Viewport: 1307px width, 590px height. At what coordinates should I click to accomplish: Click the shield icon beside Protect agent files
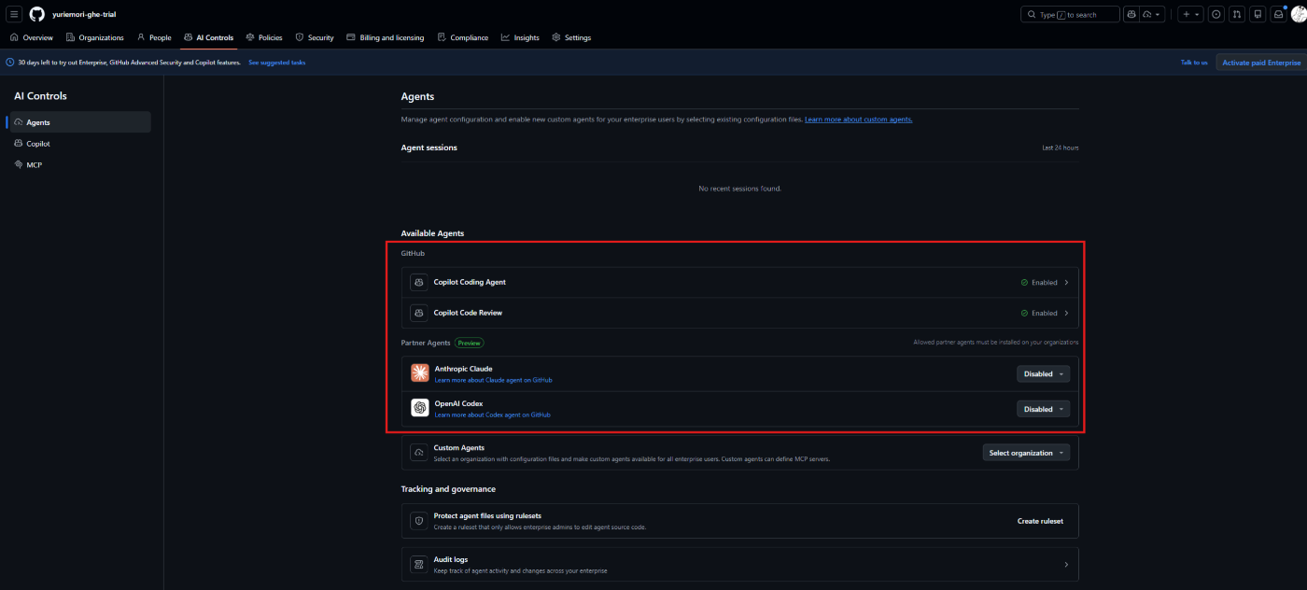click(x=419, y=521)
